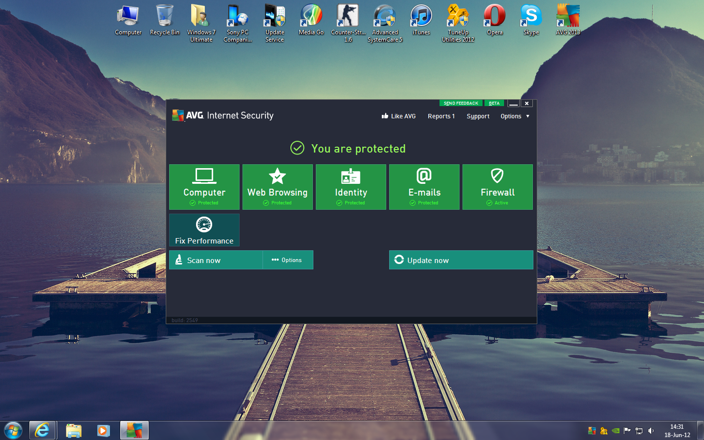
Task: Open the Recycle Bin desktop icon
Action: click(x=165, y=21)
